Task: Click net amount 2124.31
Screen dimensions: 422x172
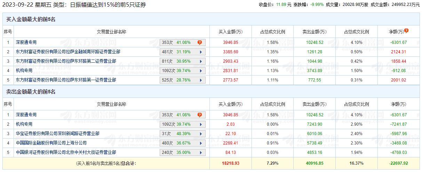Action: click(398, 52)
